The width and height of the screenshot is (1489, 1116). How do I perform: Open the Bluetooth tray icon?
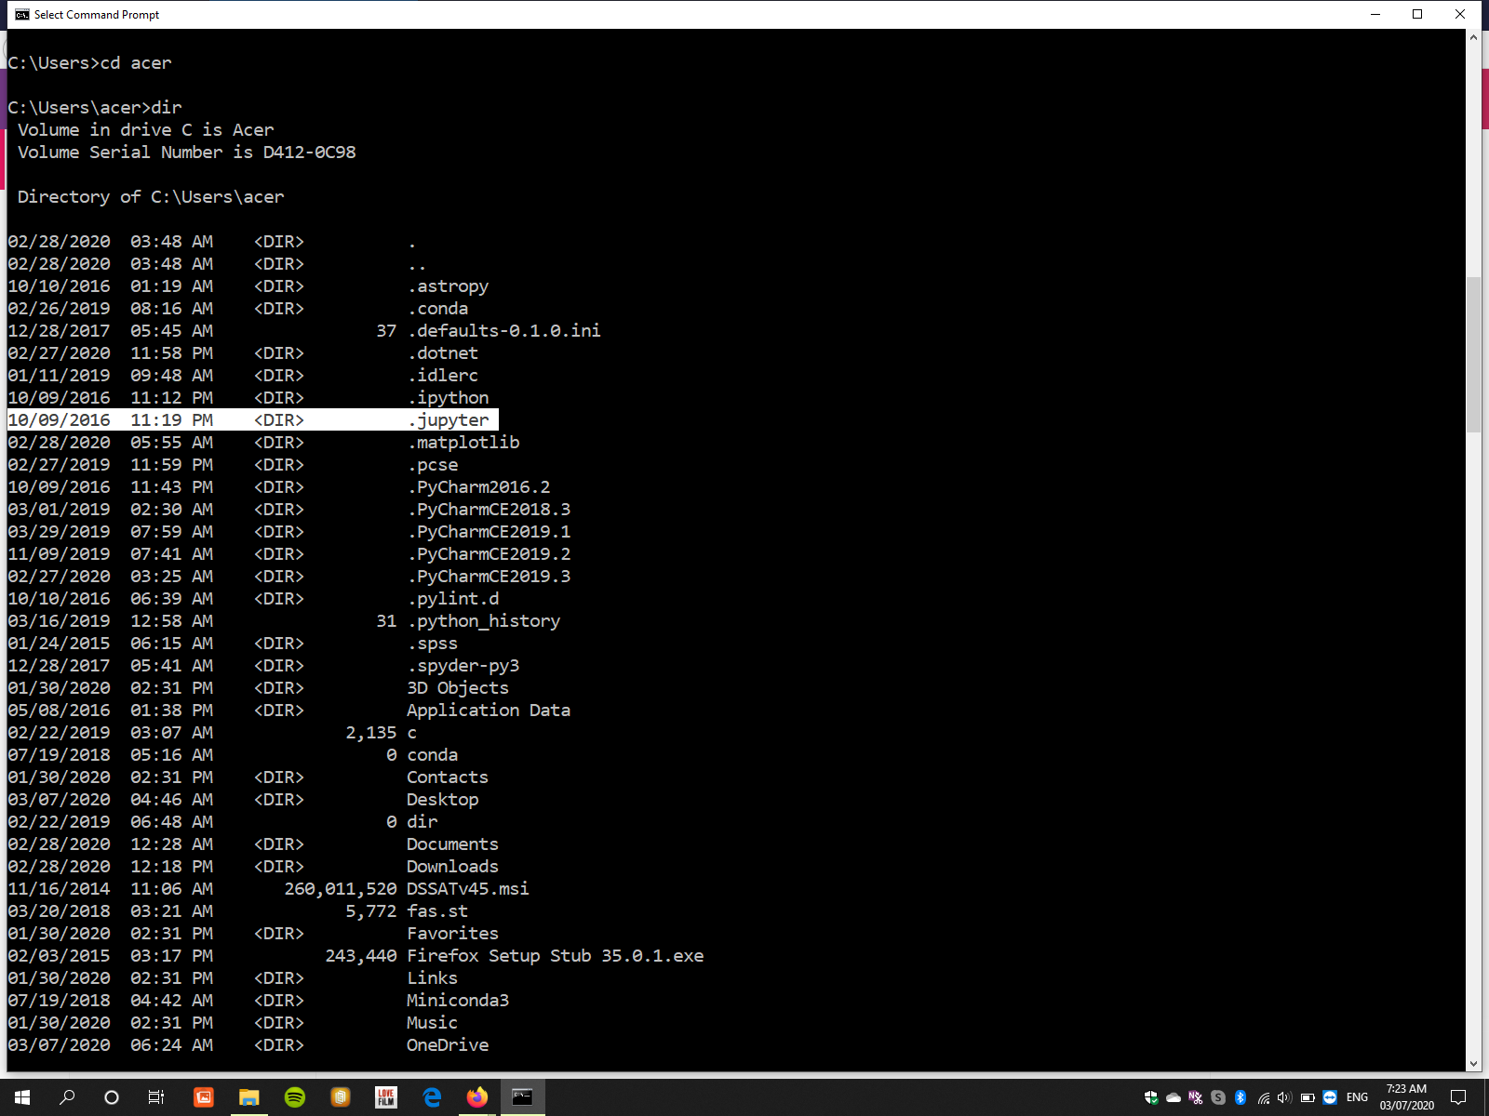(1241, 1097)
